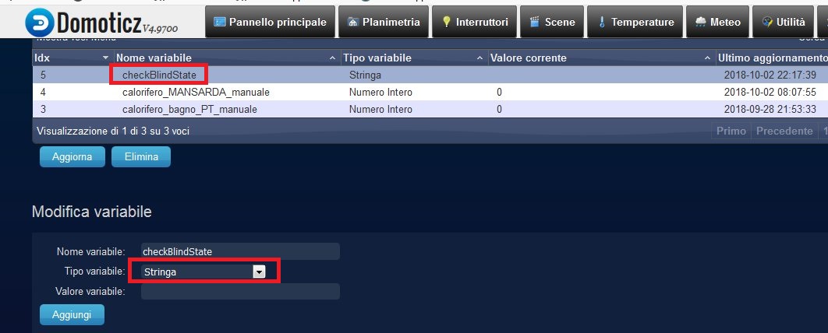Sort table by Ultimo aggiornamento header
The height and width of the screenshot is (333, 828).
coord(772,58)
